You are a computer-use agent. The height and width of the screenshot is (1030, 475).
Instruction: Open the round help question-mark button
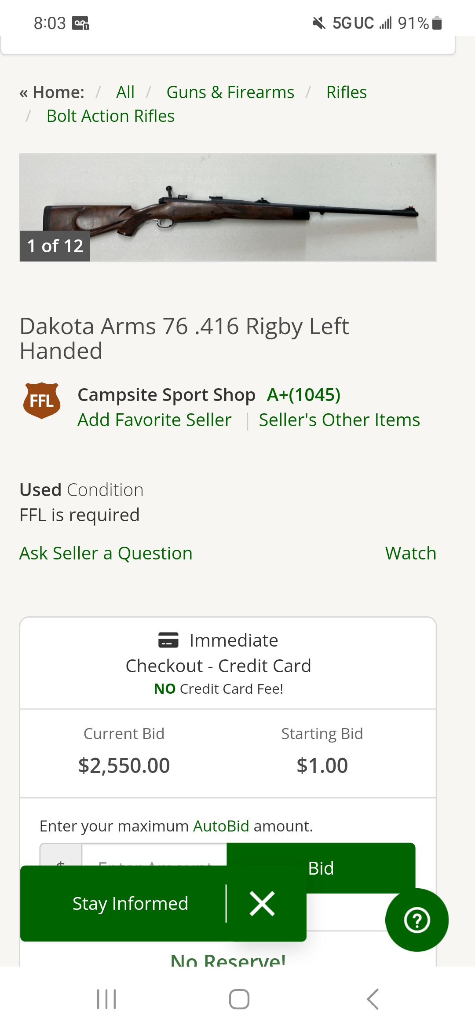[x=417, y=920]
